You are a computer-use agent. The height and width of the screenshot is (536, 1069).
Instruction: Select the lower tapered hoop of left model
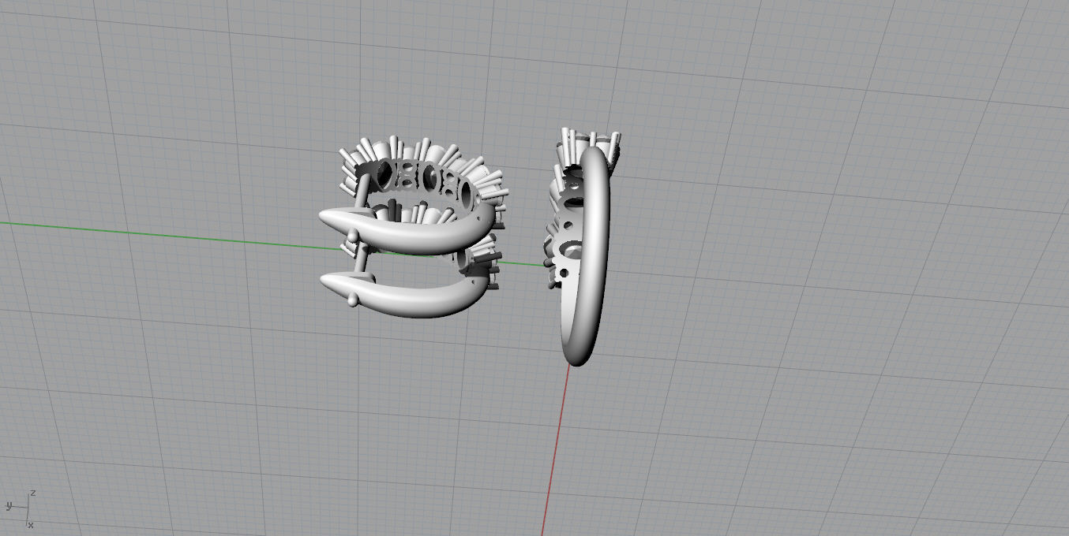(x=403, y=296)
